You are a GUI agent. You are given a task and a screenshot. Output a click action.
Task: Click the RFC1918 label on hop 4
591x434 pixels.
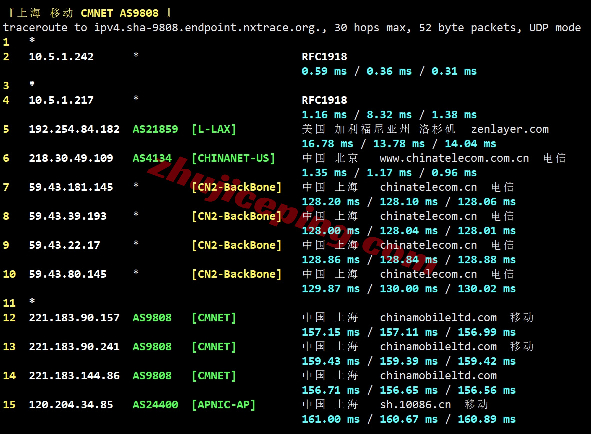coord(324,100)
